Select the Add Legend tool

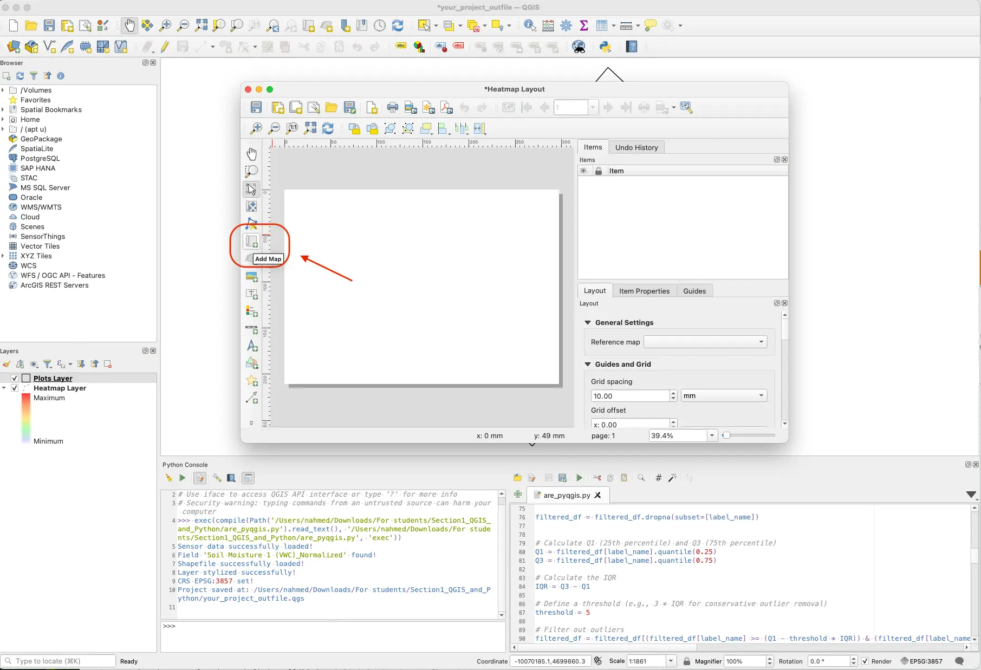click(252, 311)
